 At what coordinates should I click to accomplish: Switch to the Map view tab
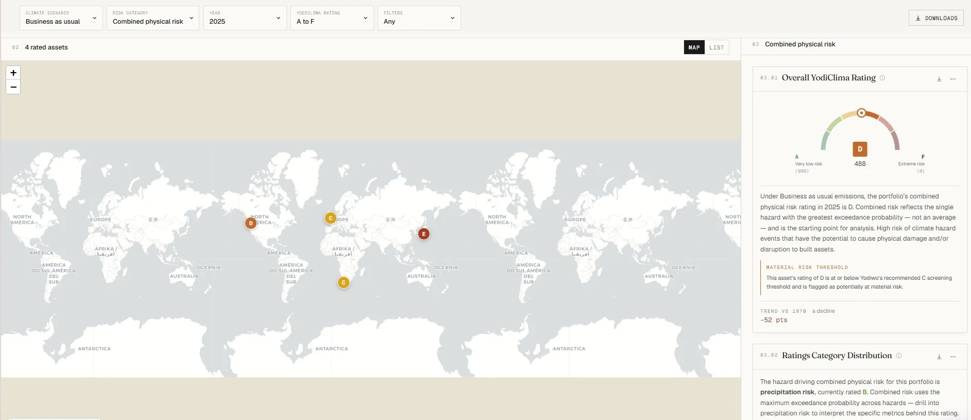694,47
